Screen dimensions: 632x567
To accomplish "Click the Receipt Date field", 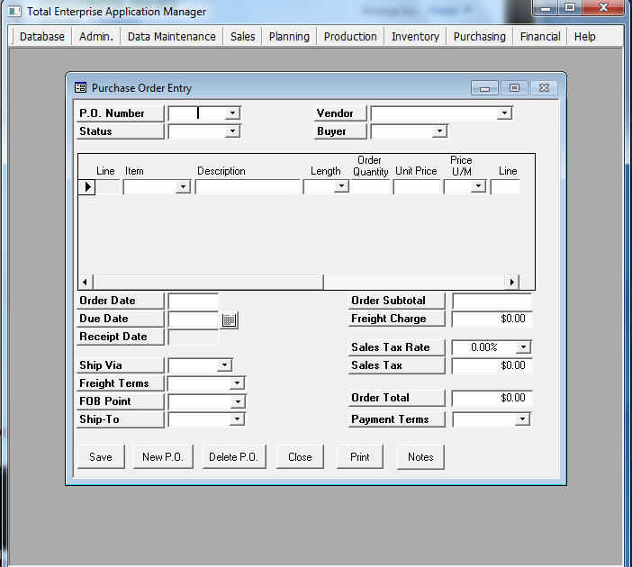I will [x=193, y=337].
